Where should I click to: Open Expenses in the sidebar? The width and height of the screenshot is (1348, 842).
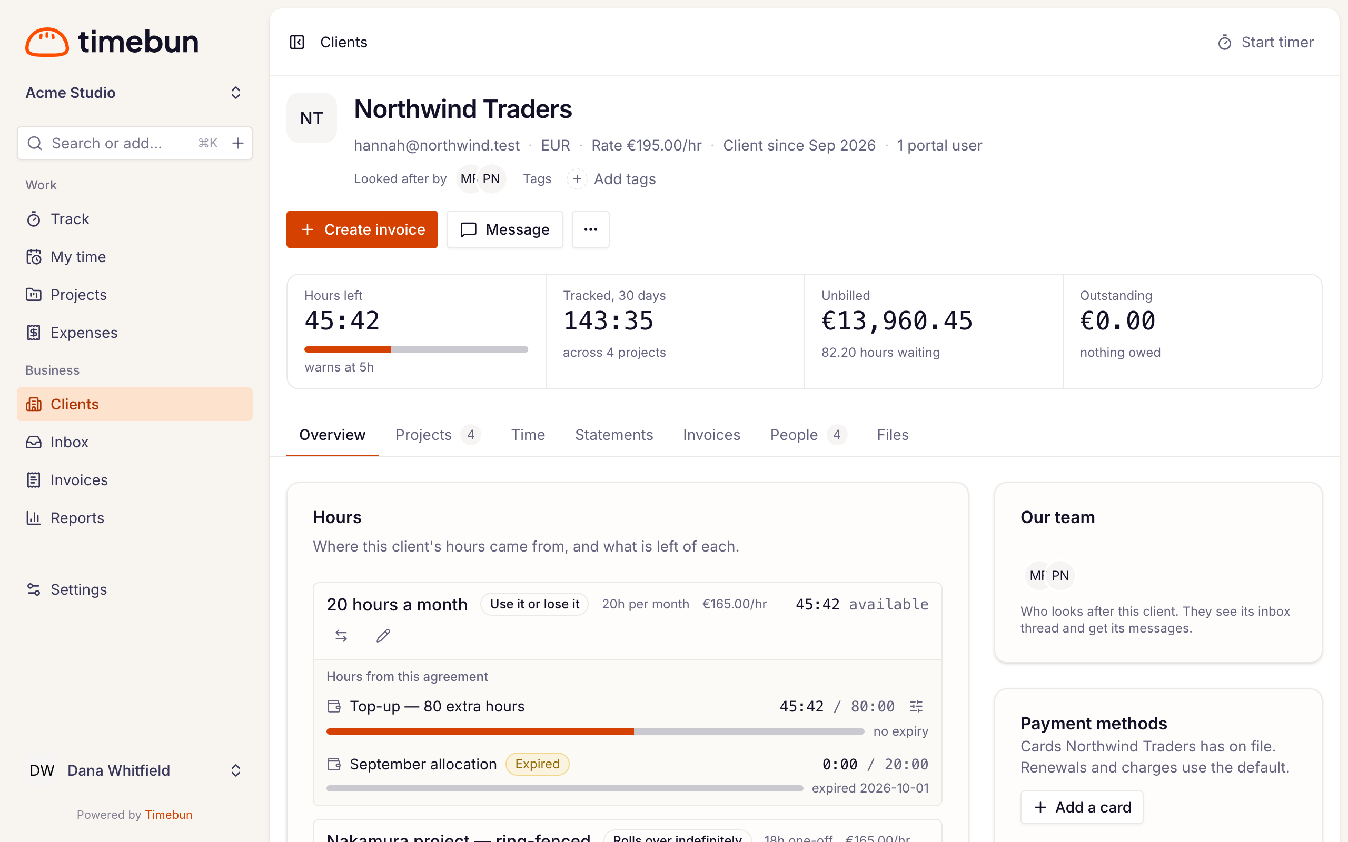pos(135,333)
